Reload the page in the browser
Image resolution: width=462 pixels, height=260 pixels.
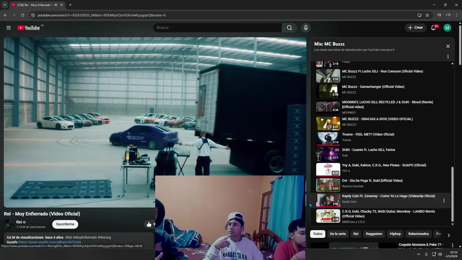tap(22, 15)
